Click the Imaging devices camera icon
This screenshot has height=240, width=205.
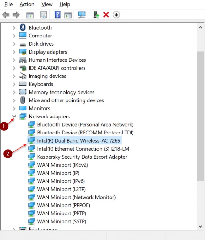[x=23, y=76]
